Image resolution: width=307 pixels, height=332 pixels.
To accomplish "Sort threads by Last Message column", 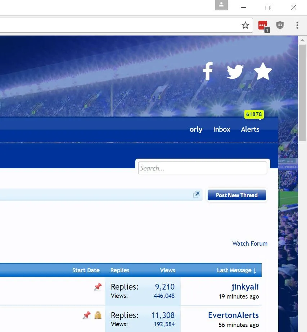I will tap(236, 270).
